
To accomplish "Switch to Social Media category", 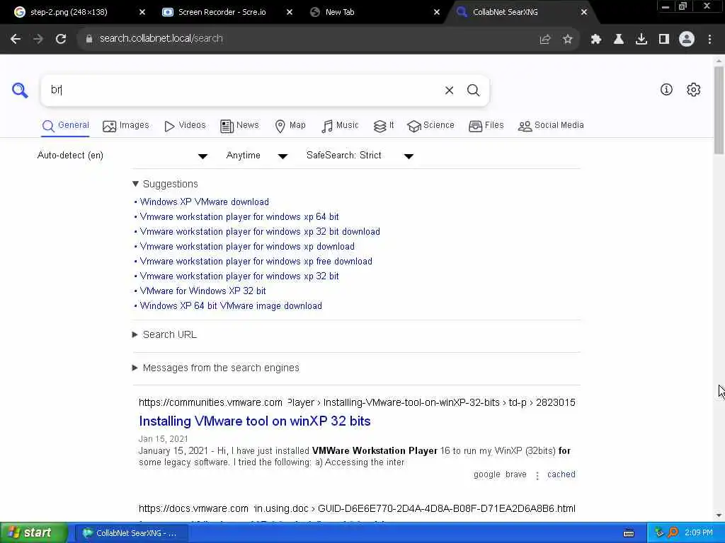I will [x=551, y=126].
